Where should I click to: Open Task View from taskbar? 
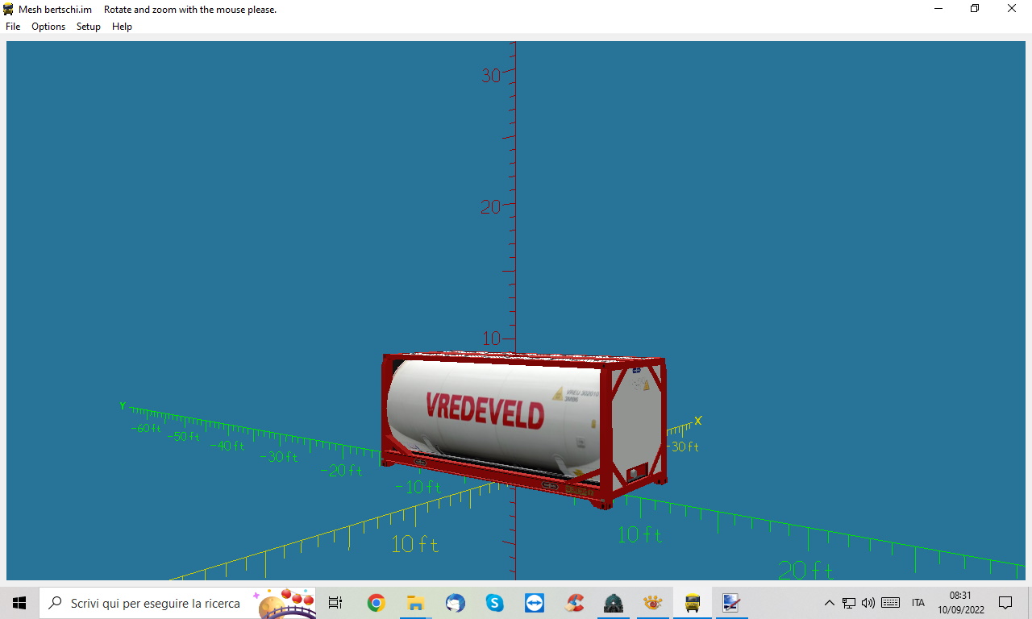(x=335, y=603)
